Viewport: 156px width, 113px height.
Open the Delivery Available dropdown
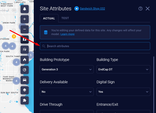[x=67, y=92]
